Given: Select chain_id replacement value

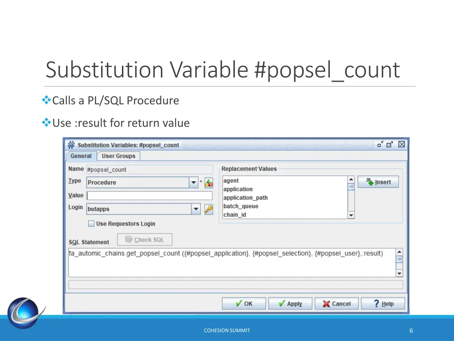Looking at the screenshot, I should tap(285, 214).
